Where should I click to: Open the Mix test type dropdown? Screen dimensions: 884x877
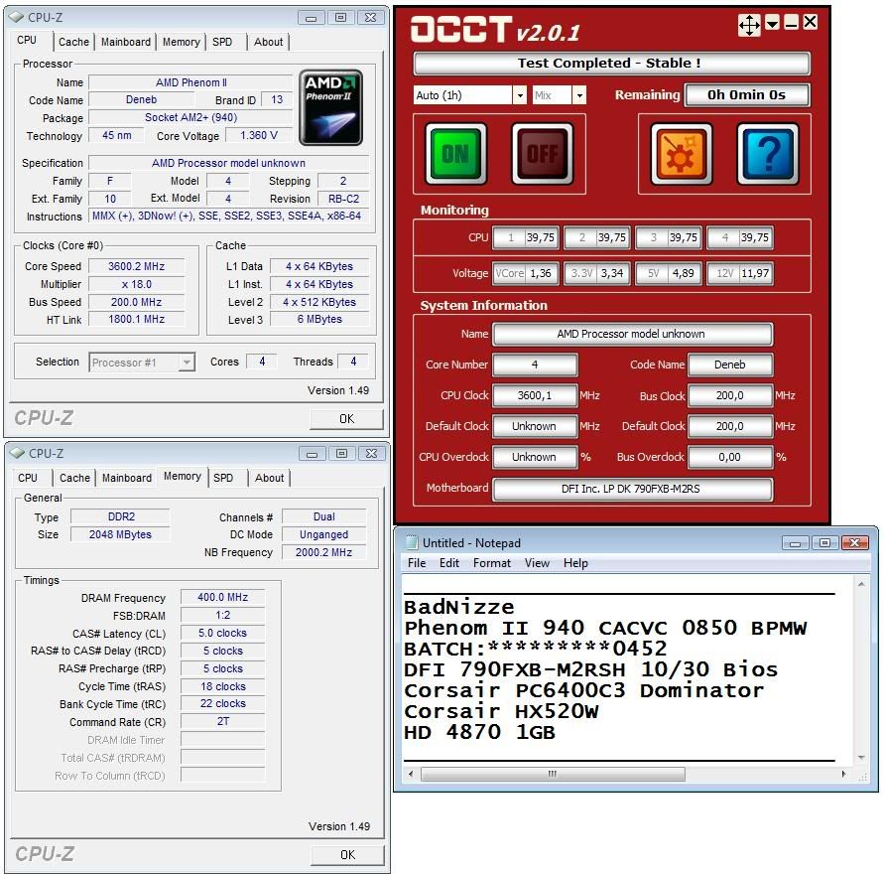(x=579, y=95)
